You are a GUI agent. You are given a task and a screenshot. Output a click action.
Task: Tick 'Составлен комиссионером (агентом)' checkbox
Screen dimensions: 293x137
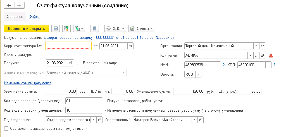(x=6, y=129)
